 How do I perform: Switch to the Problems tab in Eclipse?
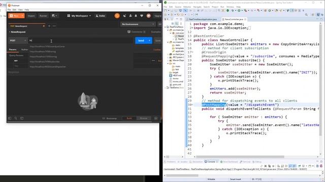tap(170, 162)
